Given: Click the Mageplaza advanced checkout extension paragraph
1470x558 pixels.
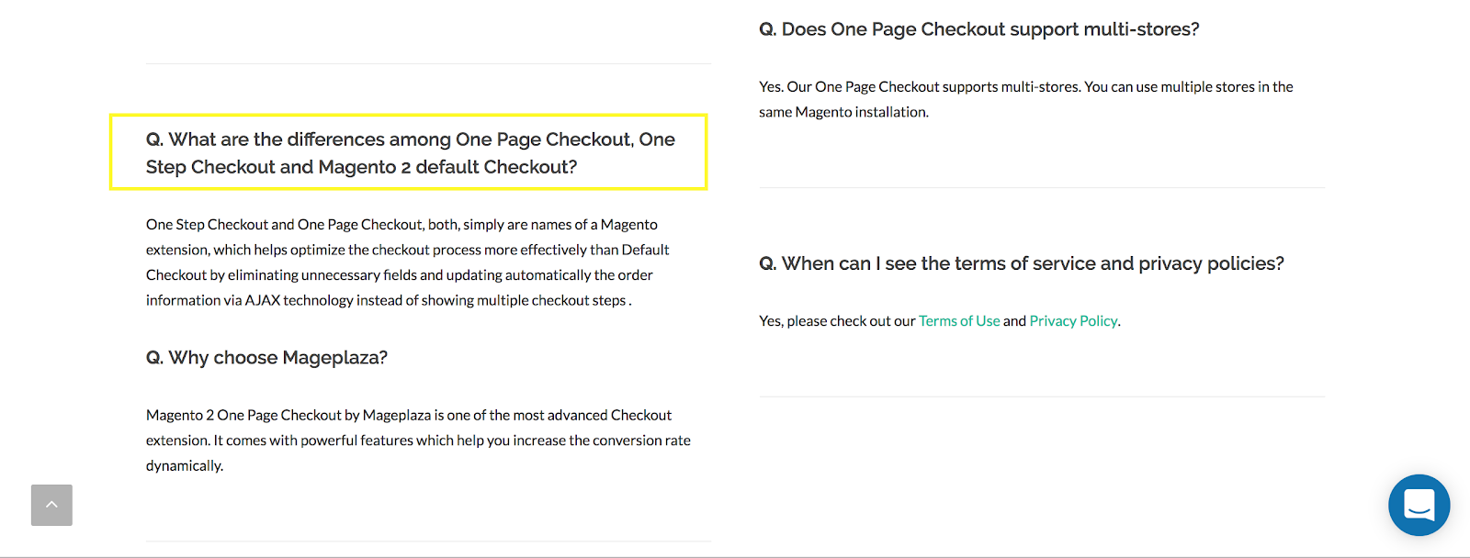Looking at the screenshot, I should (x=418, y=441).
